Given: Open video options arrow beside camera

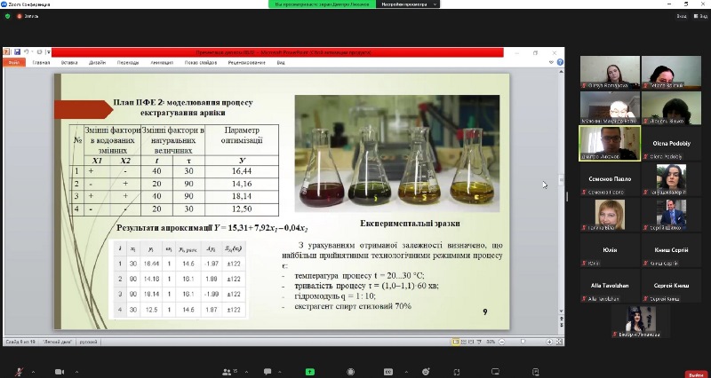Looking at the screenshot, I should (x=76, y=372).
